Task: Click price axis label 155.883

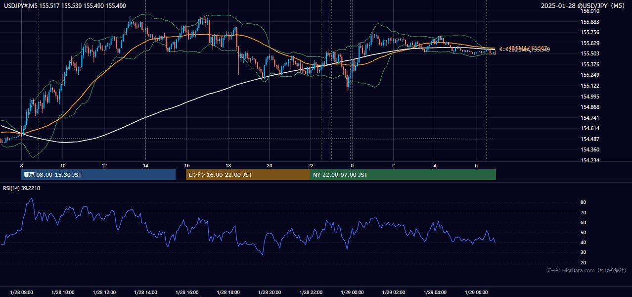Action: (x=590, y=22)
